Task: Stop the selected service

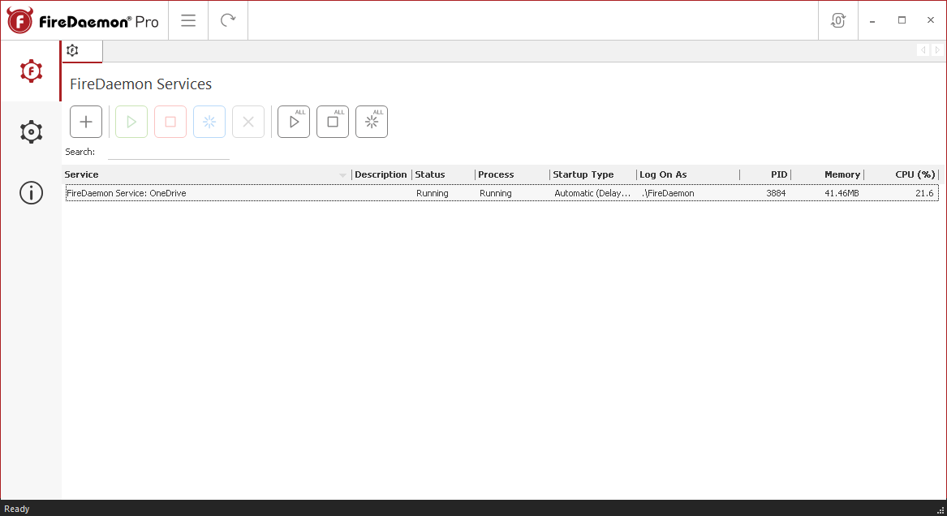Action: tap(170, 121)
